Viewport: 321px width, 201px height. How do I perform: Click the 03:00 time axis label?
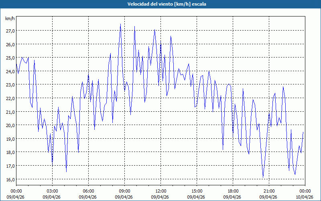pyautogui.click(x=52, y=191)
